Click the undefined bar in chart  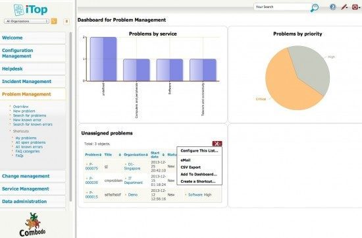(x=103, y=59)
